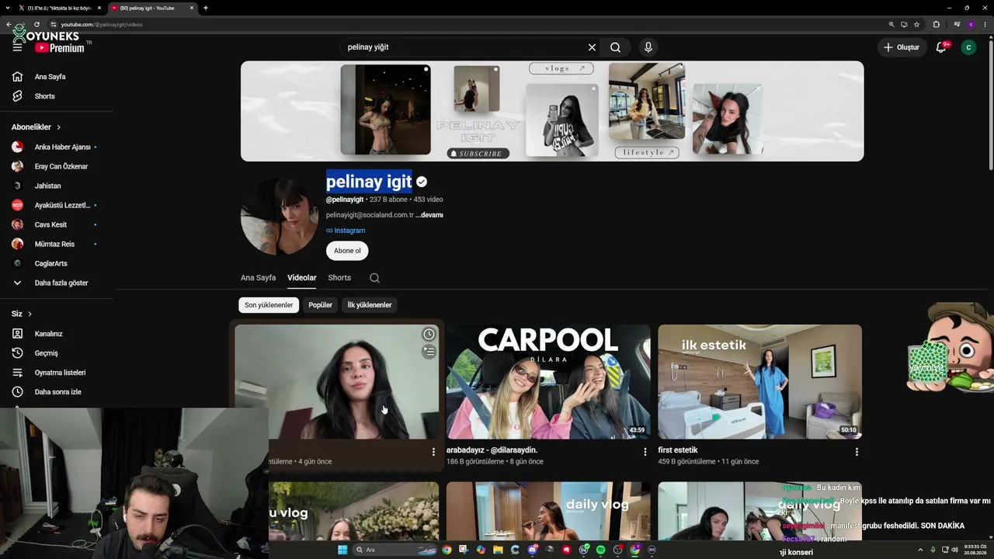This screenshot has height=559, width=994.
Task: Open Eray Can Özkenar subscription
Action: (x=54, y=166)
